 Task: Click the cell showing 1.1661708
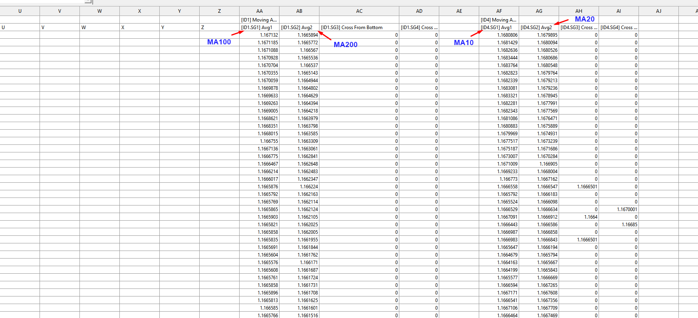pyautogui.click(x=299, y=293)
